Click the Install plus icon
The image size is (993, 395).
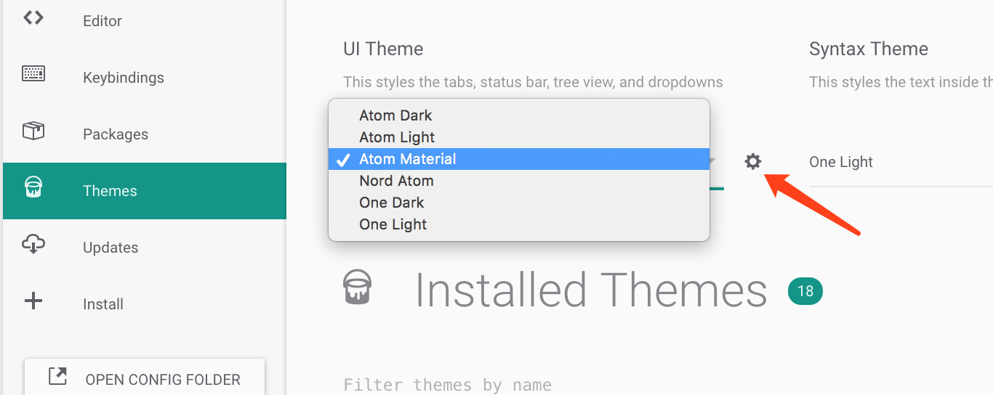tap(33, 301)
